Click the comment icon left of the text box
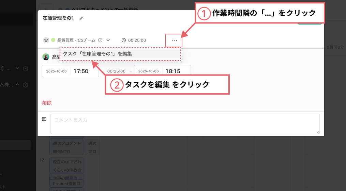 coord(44,119)
